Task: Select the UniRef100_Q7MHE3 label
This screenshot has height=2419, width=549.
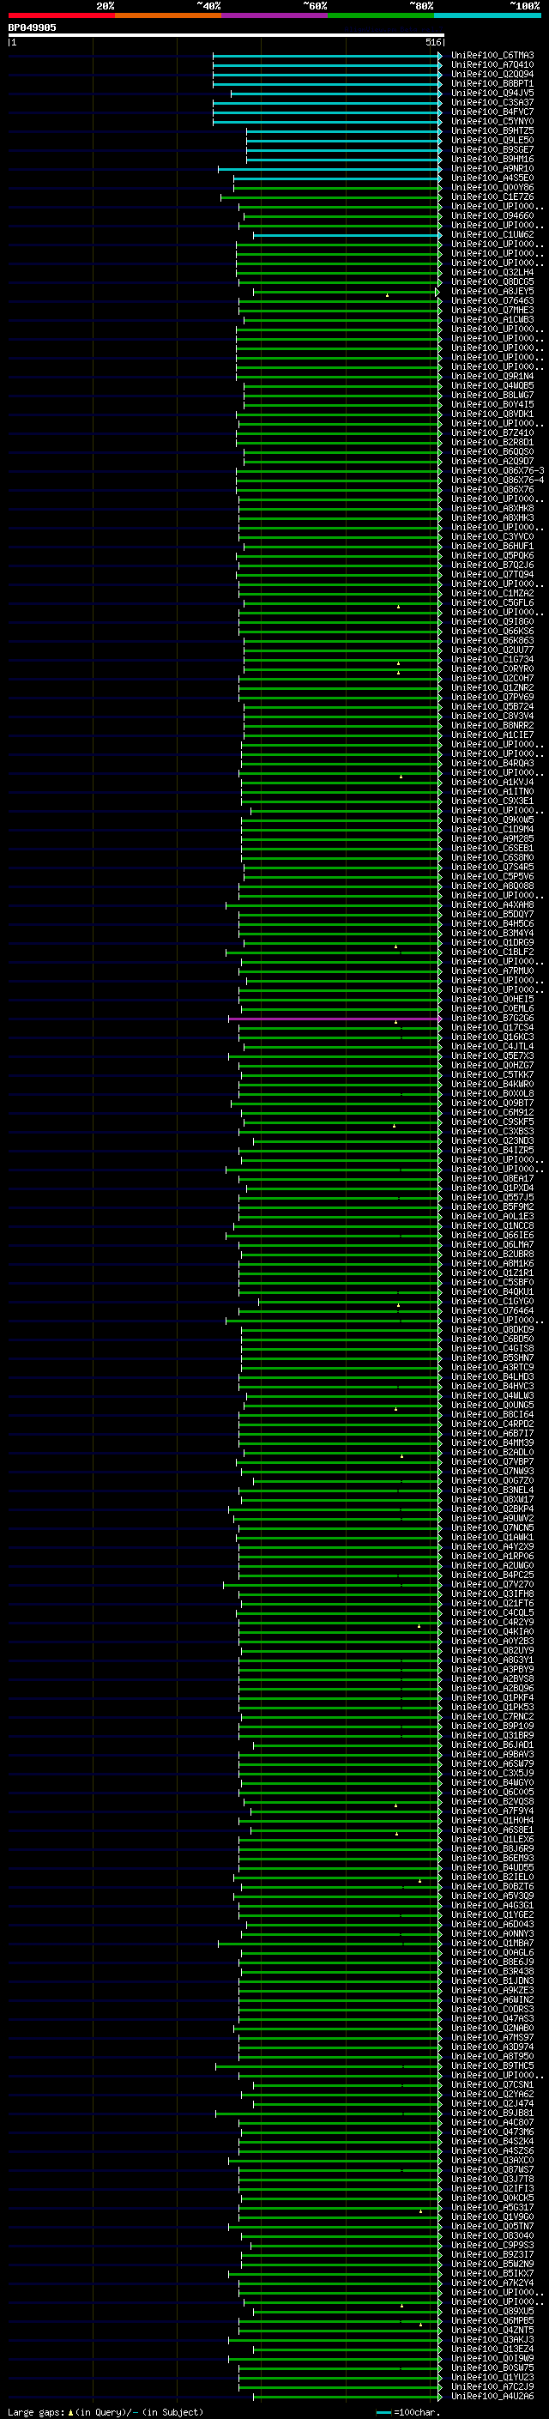Action: point(492,310)
